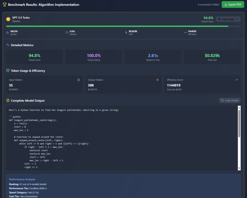Click the trend Efficiency icon in summary row

click(185, 32)
